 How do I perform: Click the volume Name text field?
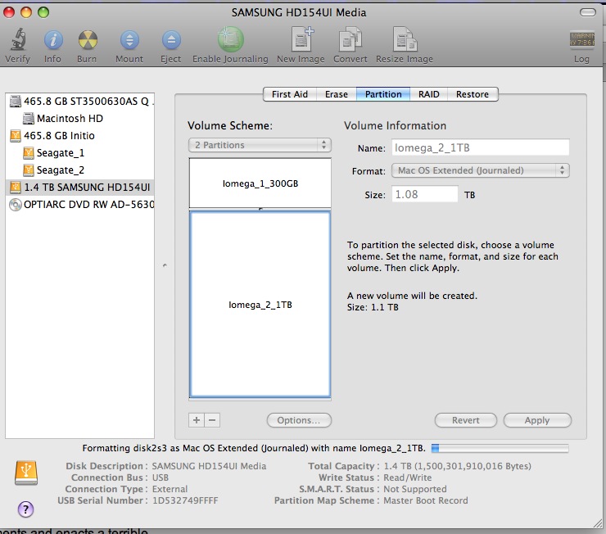[x=479, y=147]
